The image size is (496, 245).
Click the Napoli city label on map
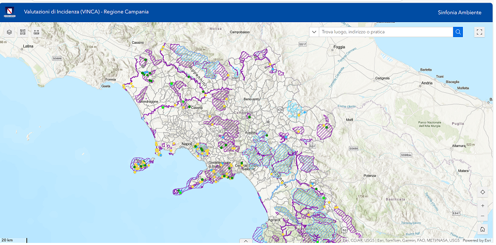[187, 144]
